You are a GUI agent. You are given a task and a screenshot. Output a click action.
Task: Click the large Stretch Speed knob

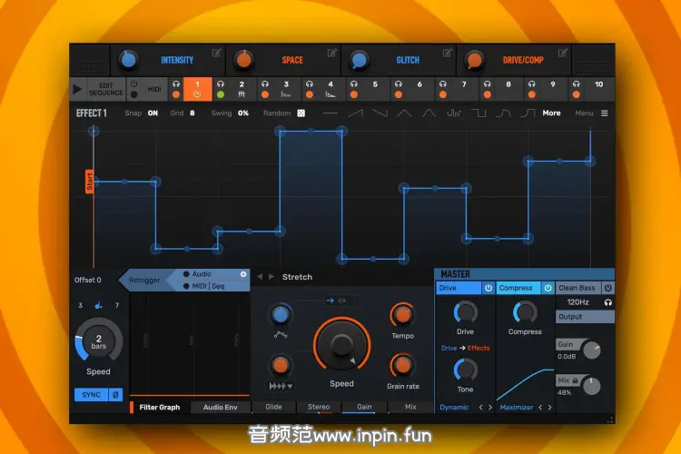(x=341, y=344)
